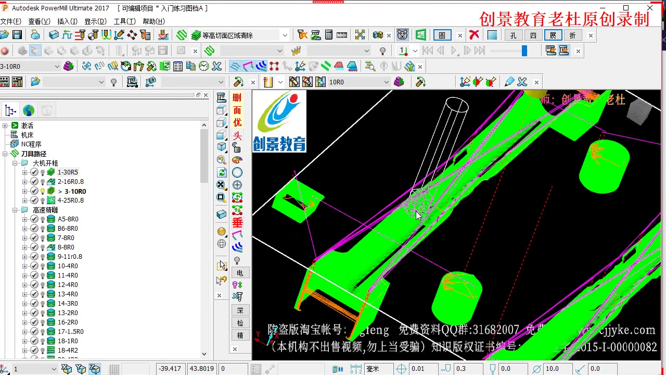Viewport: 666px width, 375px height.
Task: Click the shaded globe view icon
Action: tap(222, 231)
